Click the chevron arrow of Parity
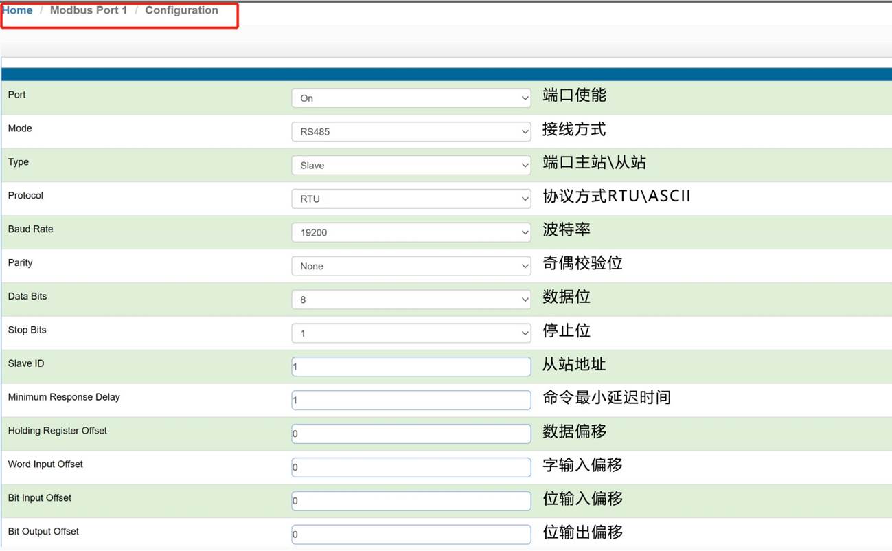This screenshot has width=892, height=551. 525,266
